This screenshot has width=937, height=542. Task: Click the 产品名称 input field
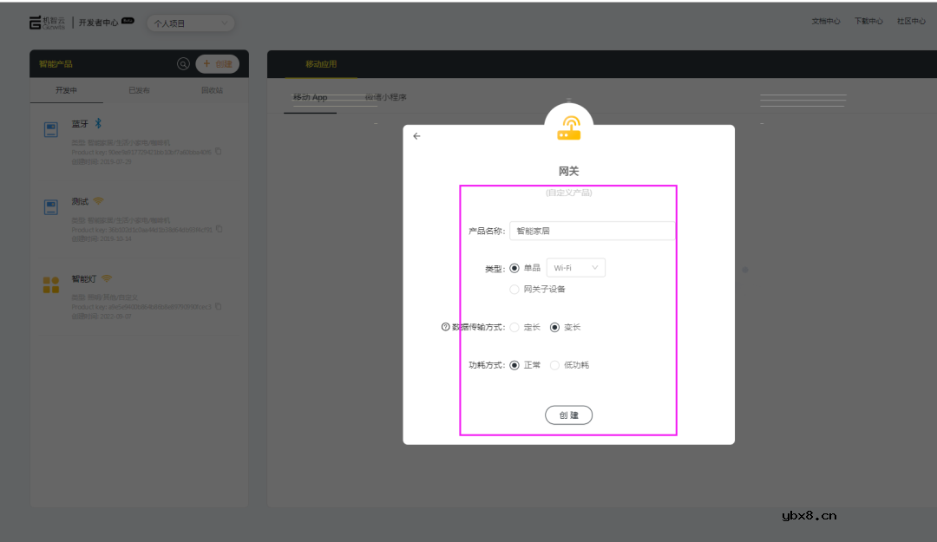[592, 230]
